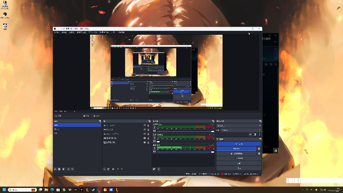Open the Windows Start menu
The width and height of the screenshot is (343, 193).
4,190
